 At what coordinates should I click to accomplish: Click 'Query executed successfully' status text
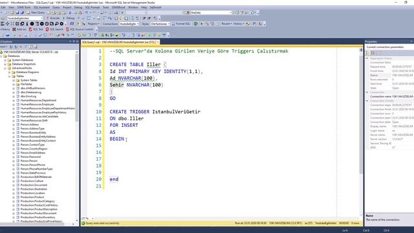coord(102,223)
